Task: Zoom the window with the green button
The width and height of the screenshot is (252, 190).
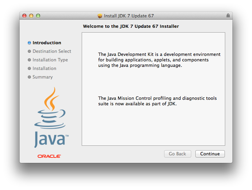Action: 38,16
